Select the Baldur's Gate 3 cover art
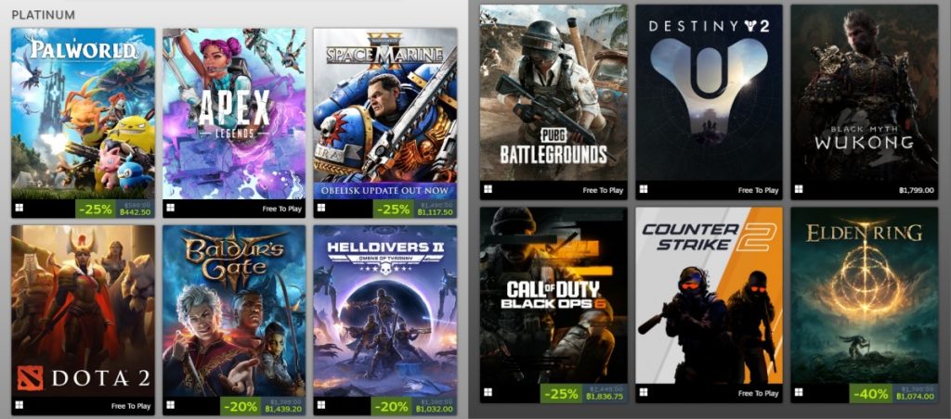 234,311
